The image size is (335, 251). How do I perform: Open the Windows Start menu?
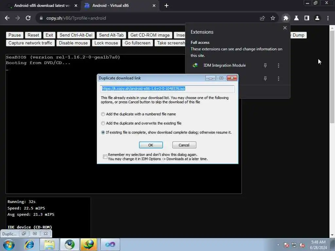(x=9, y=244)
